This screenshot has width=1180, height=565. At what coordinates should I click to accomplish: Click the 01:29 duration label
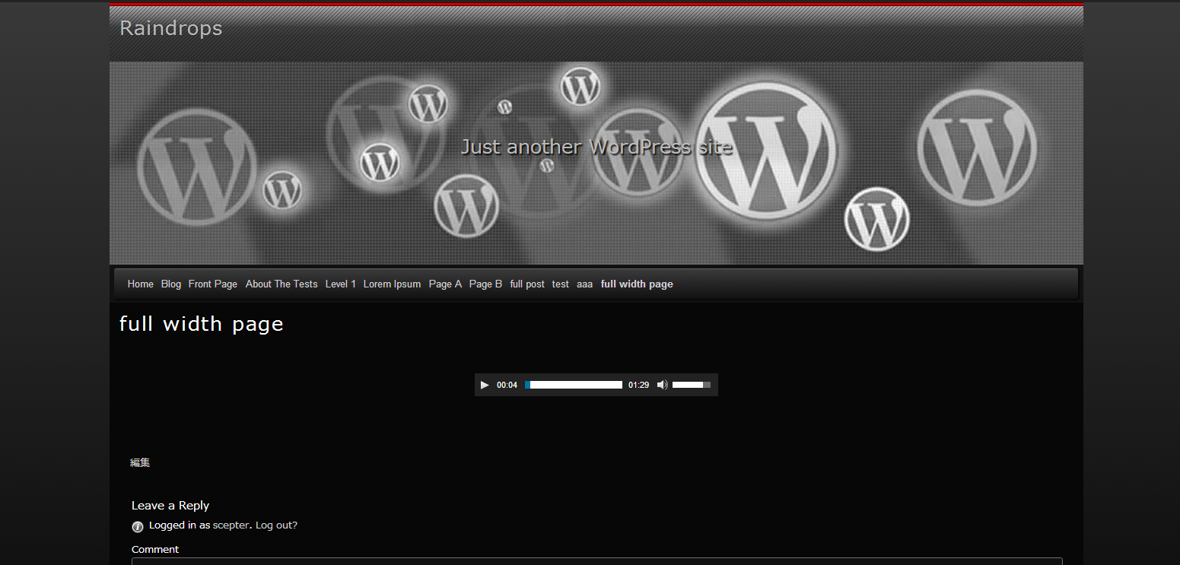pos(638,385)
